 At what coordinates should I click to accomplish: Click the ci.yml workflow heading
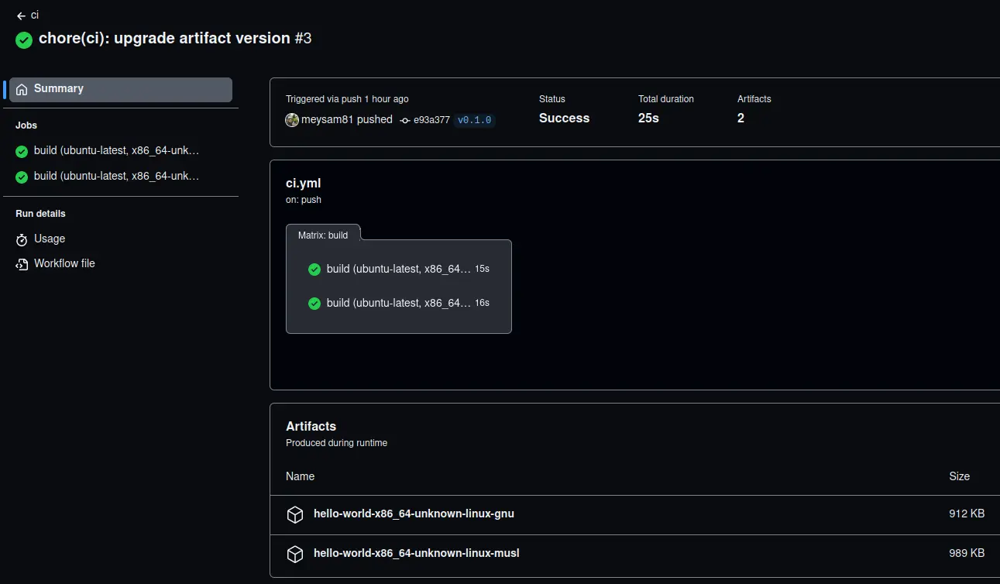tap(303, 184)
